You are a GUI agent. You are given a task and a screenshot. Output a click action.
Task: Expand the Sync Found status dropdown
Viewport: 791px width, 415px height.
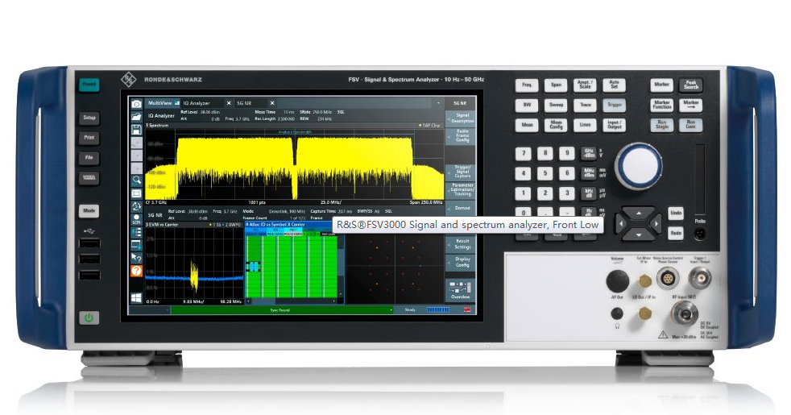pyautogui.click(x=391, y=310)
